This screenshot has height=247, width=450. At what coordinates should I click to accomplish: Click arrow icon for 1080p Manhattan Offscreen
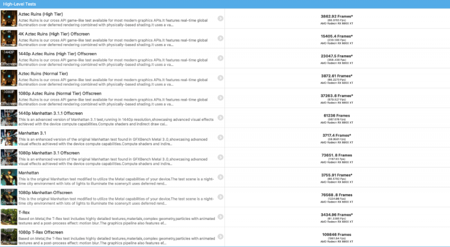click(x=220, y=197)
